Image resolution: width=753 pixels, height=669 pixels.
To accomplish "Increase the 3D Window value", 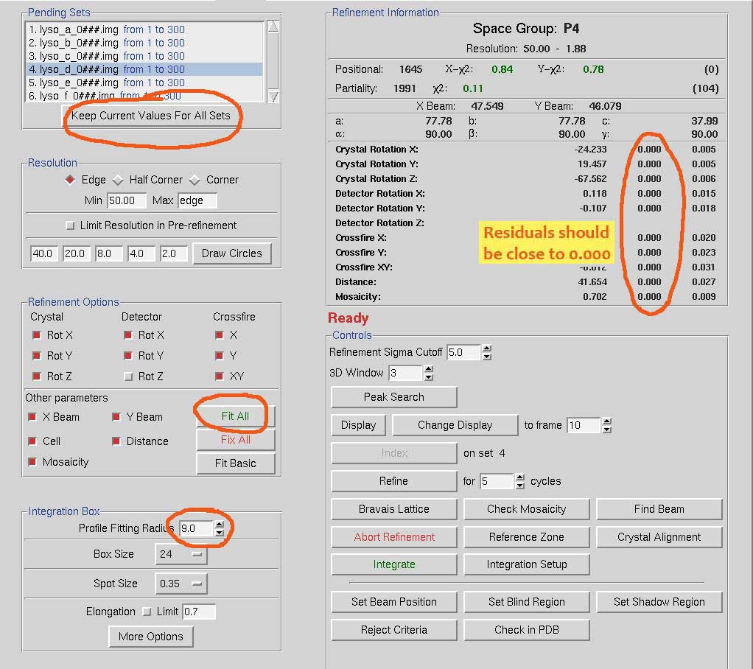I will [428, 368].
